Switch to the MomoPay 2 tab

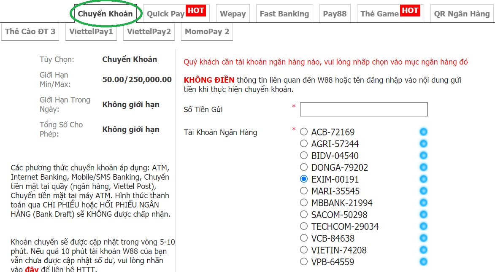click(207, 32)
